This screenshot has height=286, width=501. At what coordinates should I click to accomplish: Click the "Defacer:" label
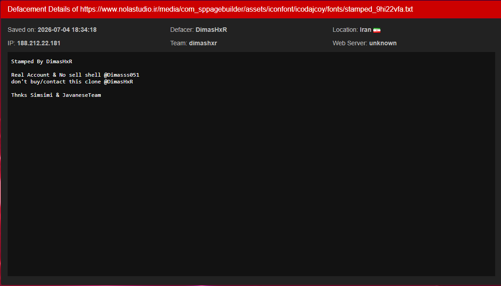pos(182,30)
